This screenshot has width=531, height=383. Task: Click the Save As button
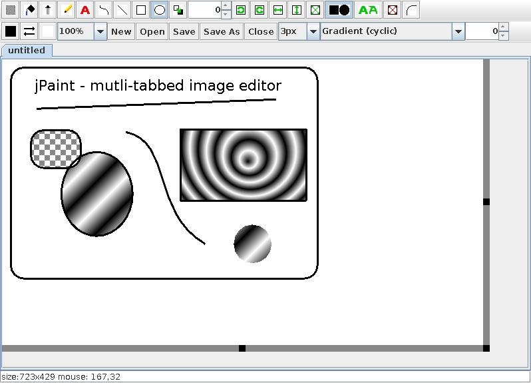click(x=222, y=31)
